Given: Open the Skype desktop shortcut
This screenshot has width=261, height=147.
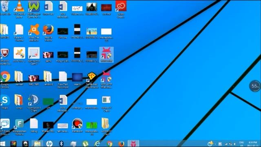Looking at the screenshot, I should [x=5, y=102].
